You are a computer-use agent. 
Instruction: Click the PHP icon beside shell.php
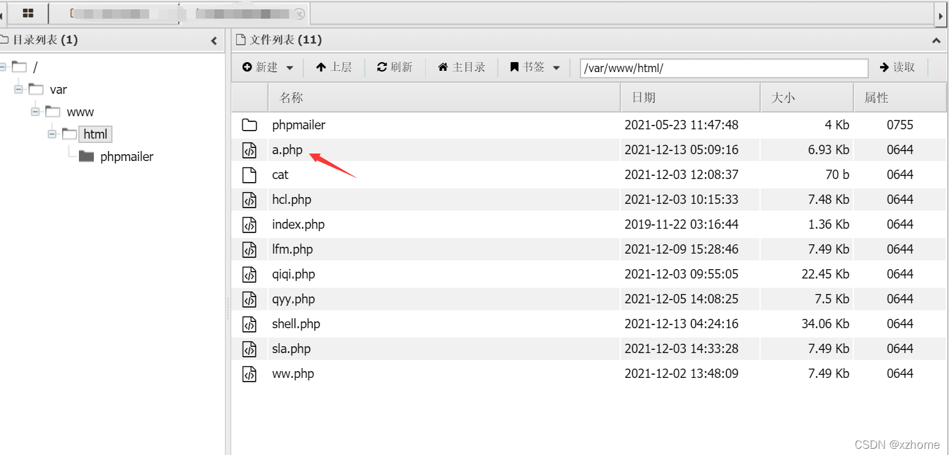click(x=249, y=323)
